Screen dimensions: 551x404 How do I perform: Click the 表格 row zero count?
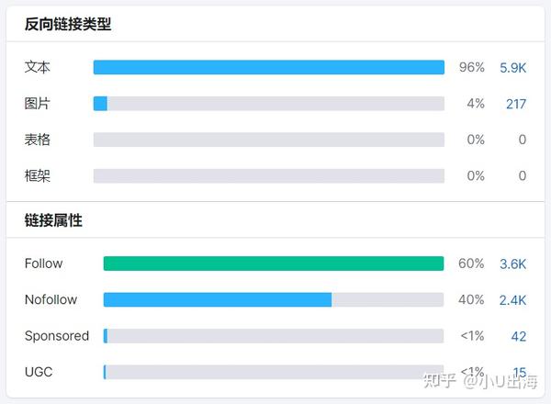click(x=522, y=140)
